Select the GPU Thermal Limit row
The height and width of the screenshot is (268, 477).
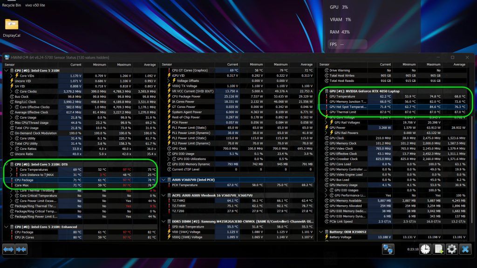[x=393, y=112]
